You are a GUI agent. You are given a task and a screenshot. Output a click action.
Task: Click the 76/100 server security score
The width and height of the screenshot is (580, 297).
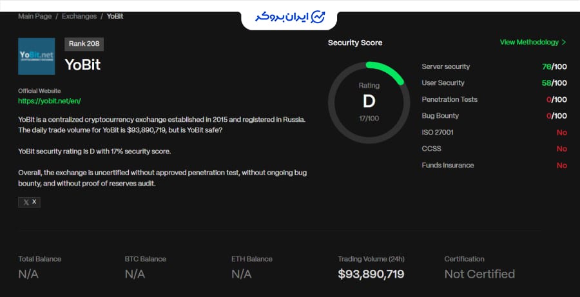point(554,67)
